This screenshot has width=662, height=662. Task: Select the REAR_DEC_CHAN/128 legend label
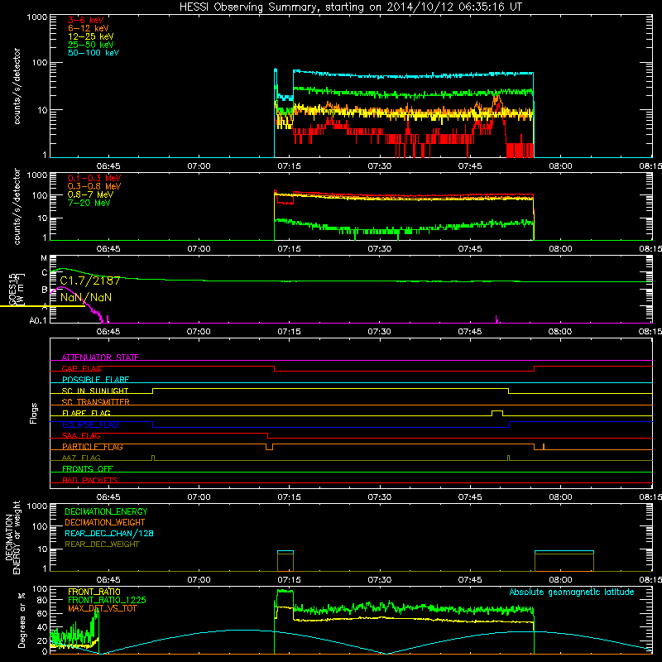coord(109,533)
